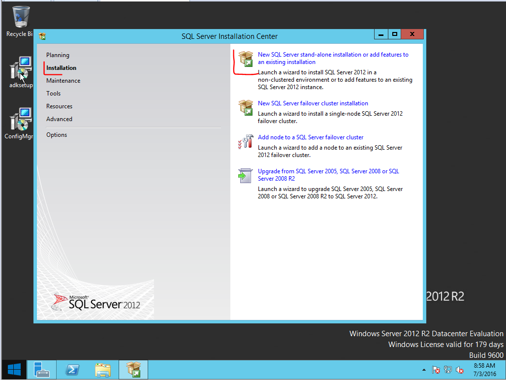Image resolution: width=506 pixels, height=380 pixels.
Task: Click the network tray icon
Action: click(447, 370)
